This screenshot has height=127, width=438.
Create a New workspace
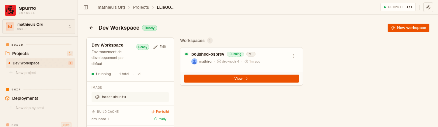408,28
